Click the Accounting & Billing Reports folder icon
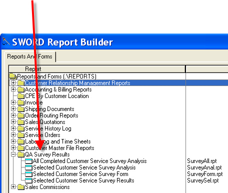228x193 pixels. coord(21,89)
